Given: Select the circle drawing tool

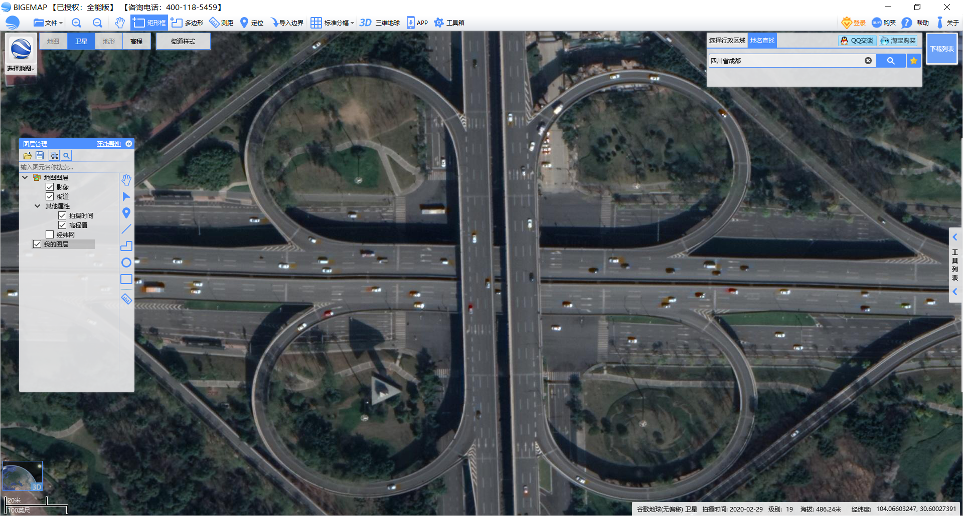Looking at the screenshot, I should pos(126,263).
